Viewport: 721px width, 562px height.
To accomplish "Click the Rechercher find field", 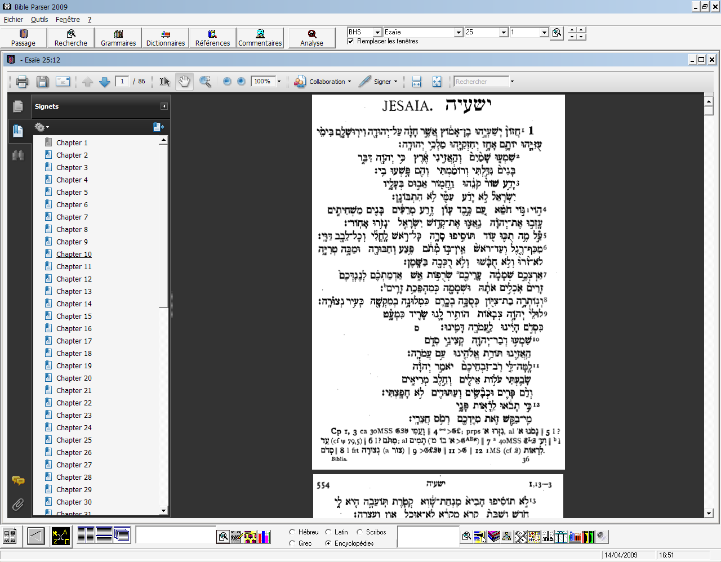I will [482, 82].
